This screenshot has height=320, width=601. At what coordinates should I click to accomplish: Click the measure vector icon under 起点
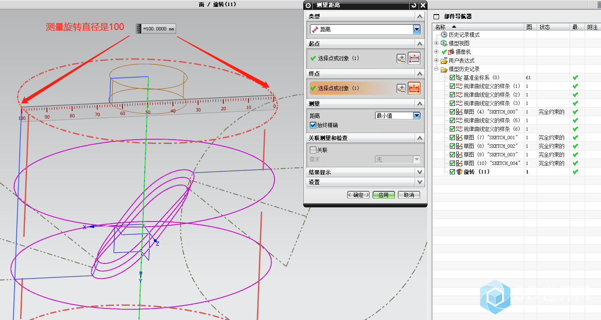coord(414,58)
